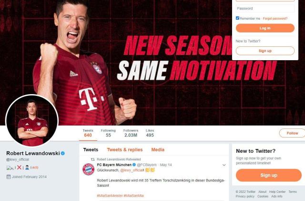
Task: Click the person emoji in profile bio
Action: tap(27, 168)
